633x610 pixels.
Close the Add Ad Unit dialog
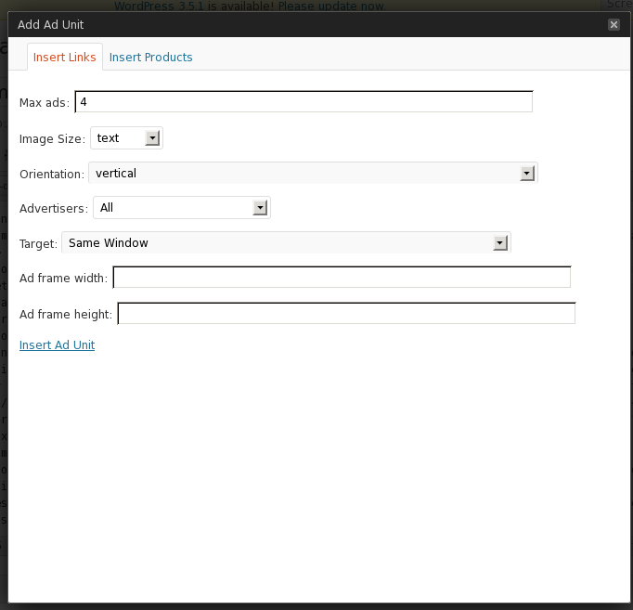pos(614,25)
